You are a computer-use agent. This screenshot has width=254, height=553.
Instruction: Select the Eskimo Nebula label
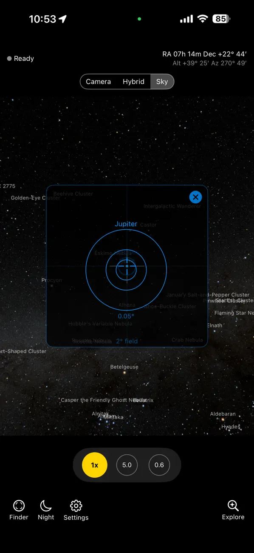(x=113, y=253)
